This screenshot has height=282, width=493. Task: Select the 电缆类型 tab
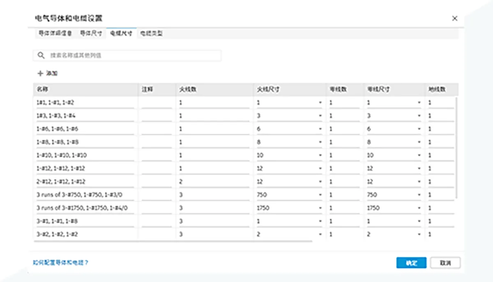151,34
